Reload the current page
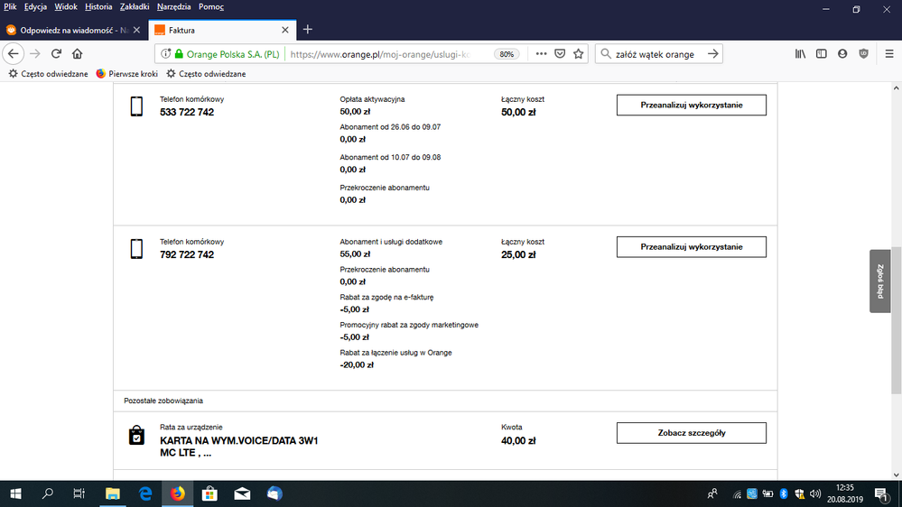902x507 pixels. coord(56,54)
